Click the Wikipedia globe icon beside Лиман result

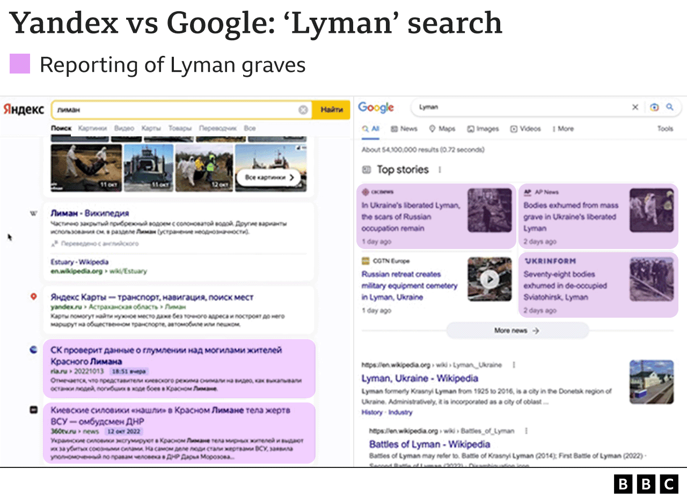point(33,213)
